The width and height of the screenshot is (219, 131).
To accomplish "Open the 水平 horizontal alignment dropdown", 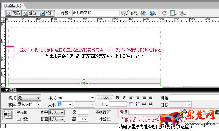I will (57, 112).
